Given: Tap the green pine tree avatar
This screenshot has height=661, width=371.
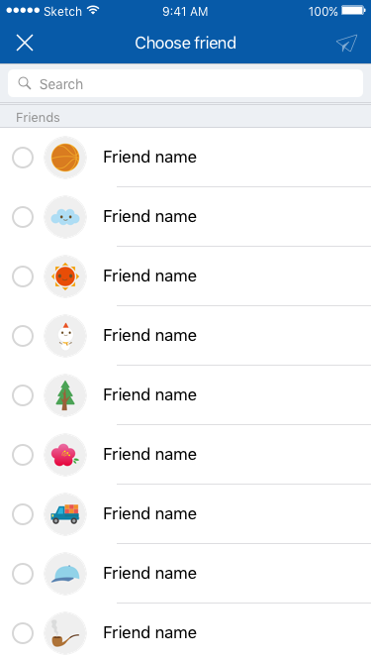Looking at the screenshot, I should (x=65, y=395).
